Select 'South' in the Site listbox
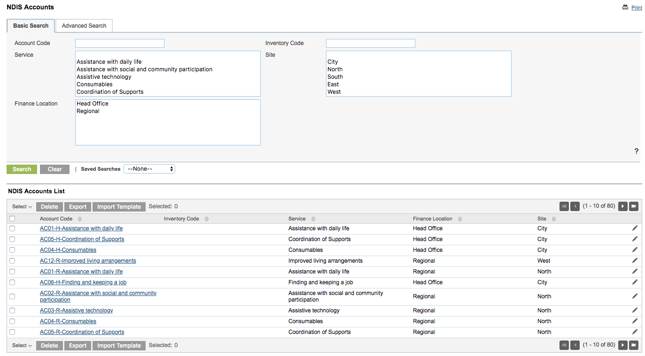 [x=335, y=77]
